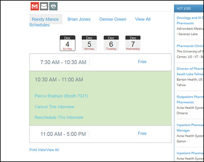Open the Pharmacist Clinician job listing
204x162 pixels.
click(190, 46)
